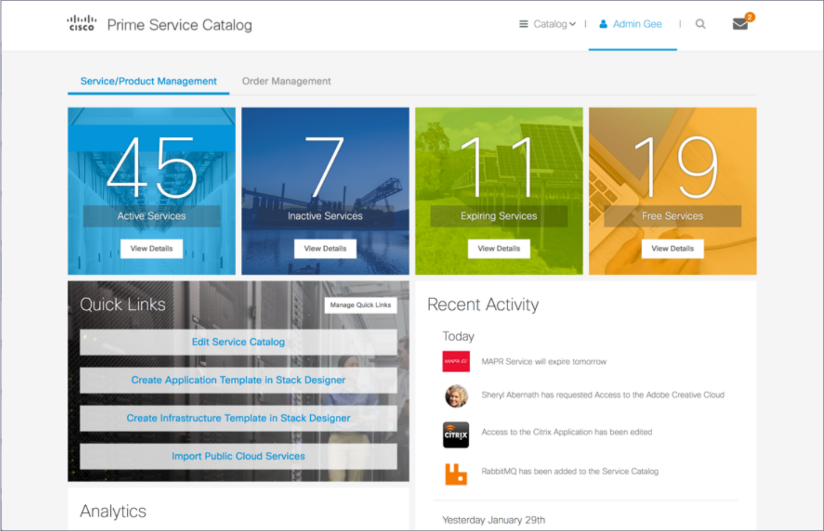This screenshot has width=824, height=531.
Task: Click the Today label in Recent Activity
Action: [x=458, y=337]
